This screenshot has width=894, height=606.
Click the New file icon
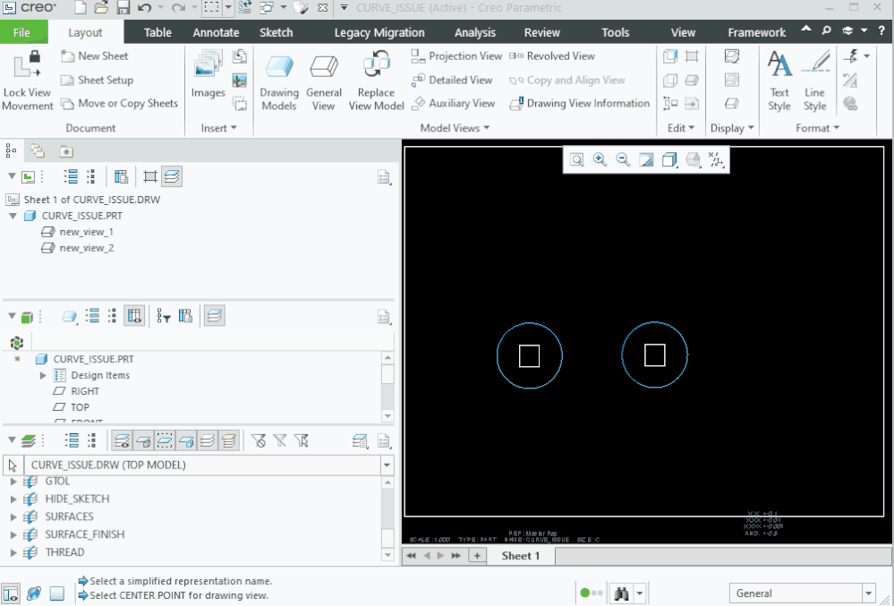pos(81,8)
